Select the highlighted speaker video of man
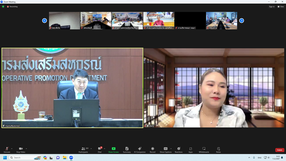 73,88
